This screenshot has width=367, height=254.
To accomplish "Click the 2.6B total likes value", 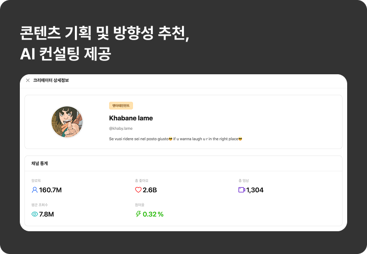I will 150,190.
